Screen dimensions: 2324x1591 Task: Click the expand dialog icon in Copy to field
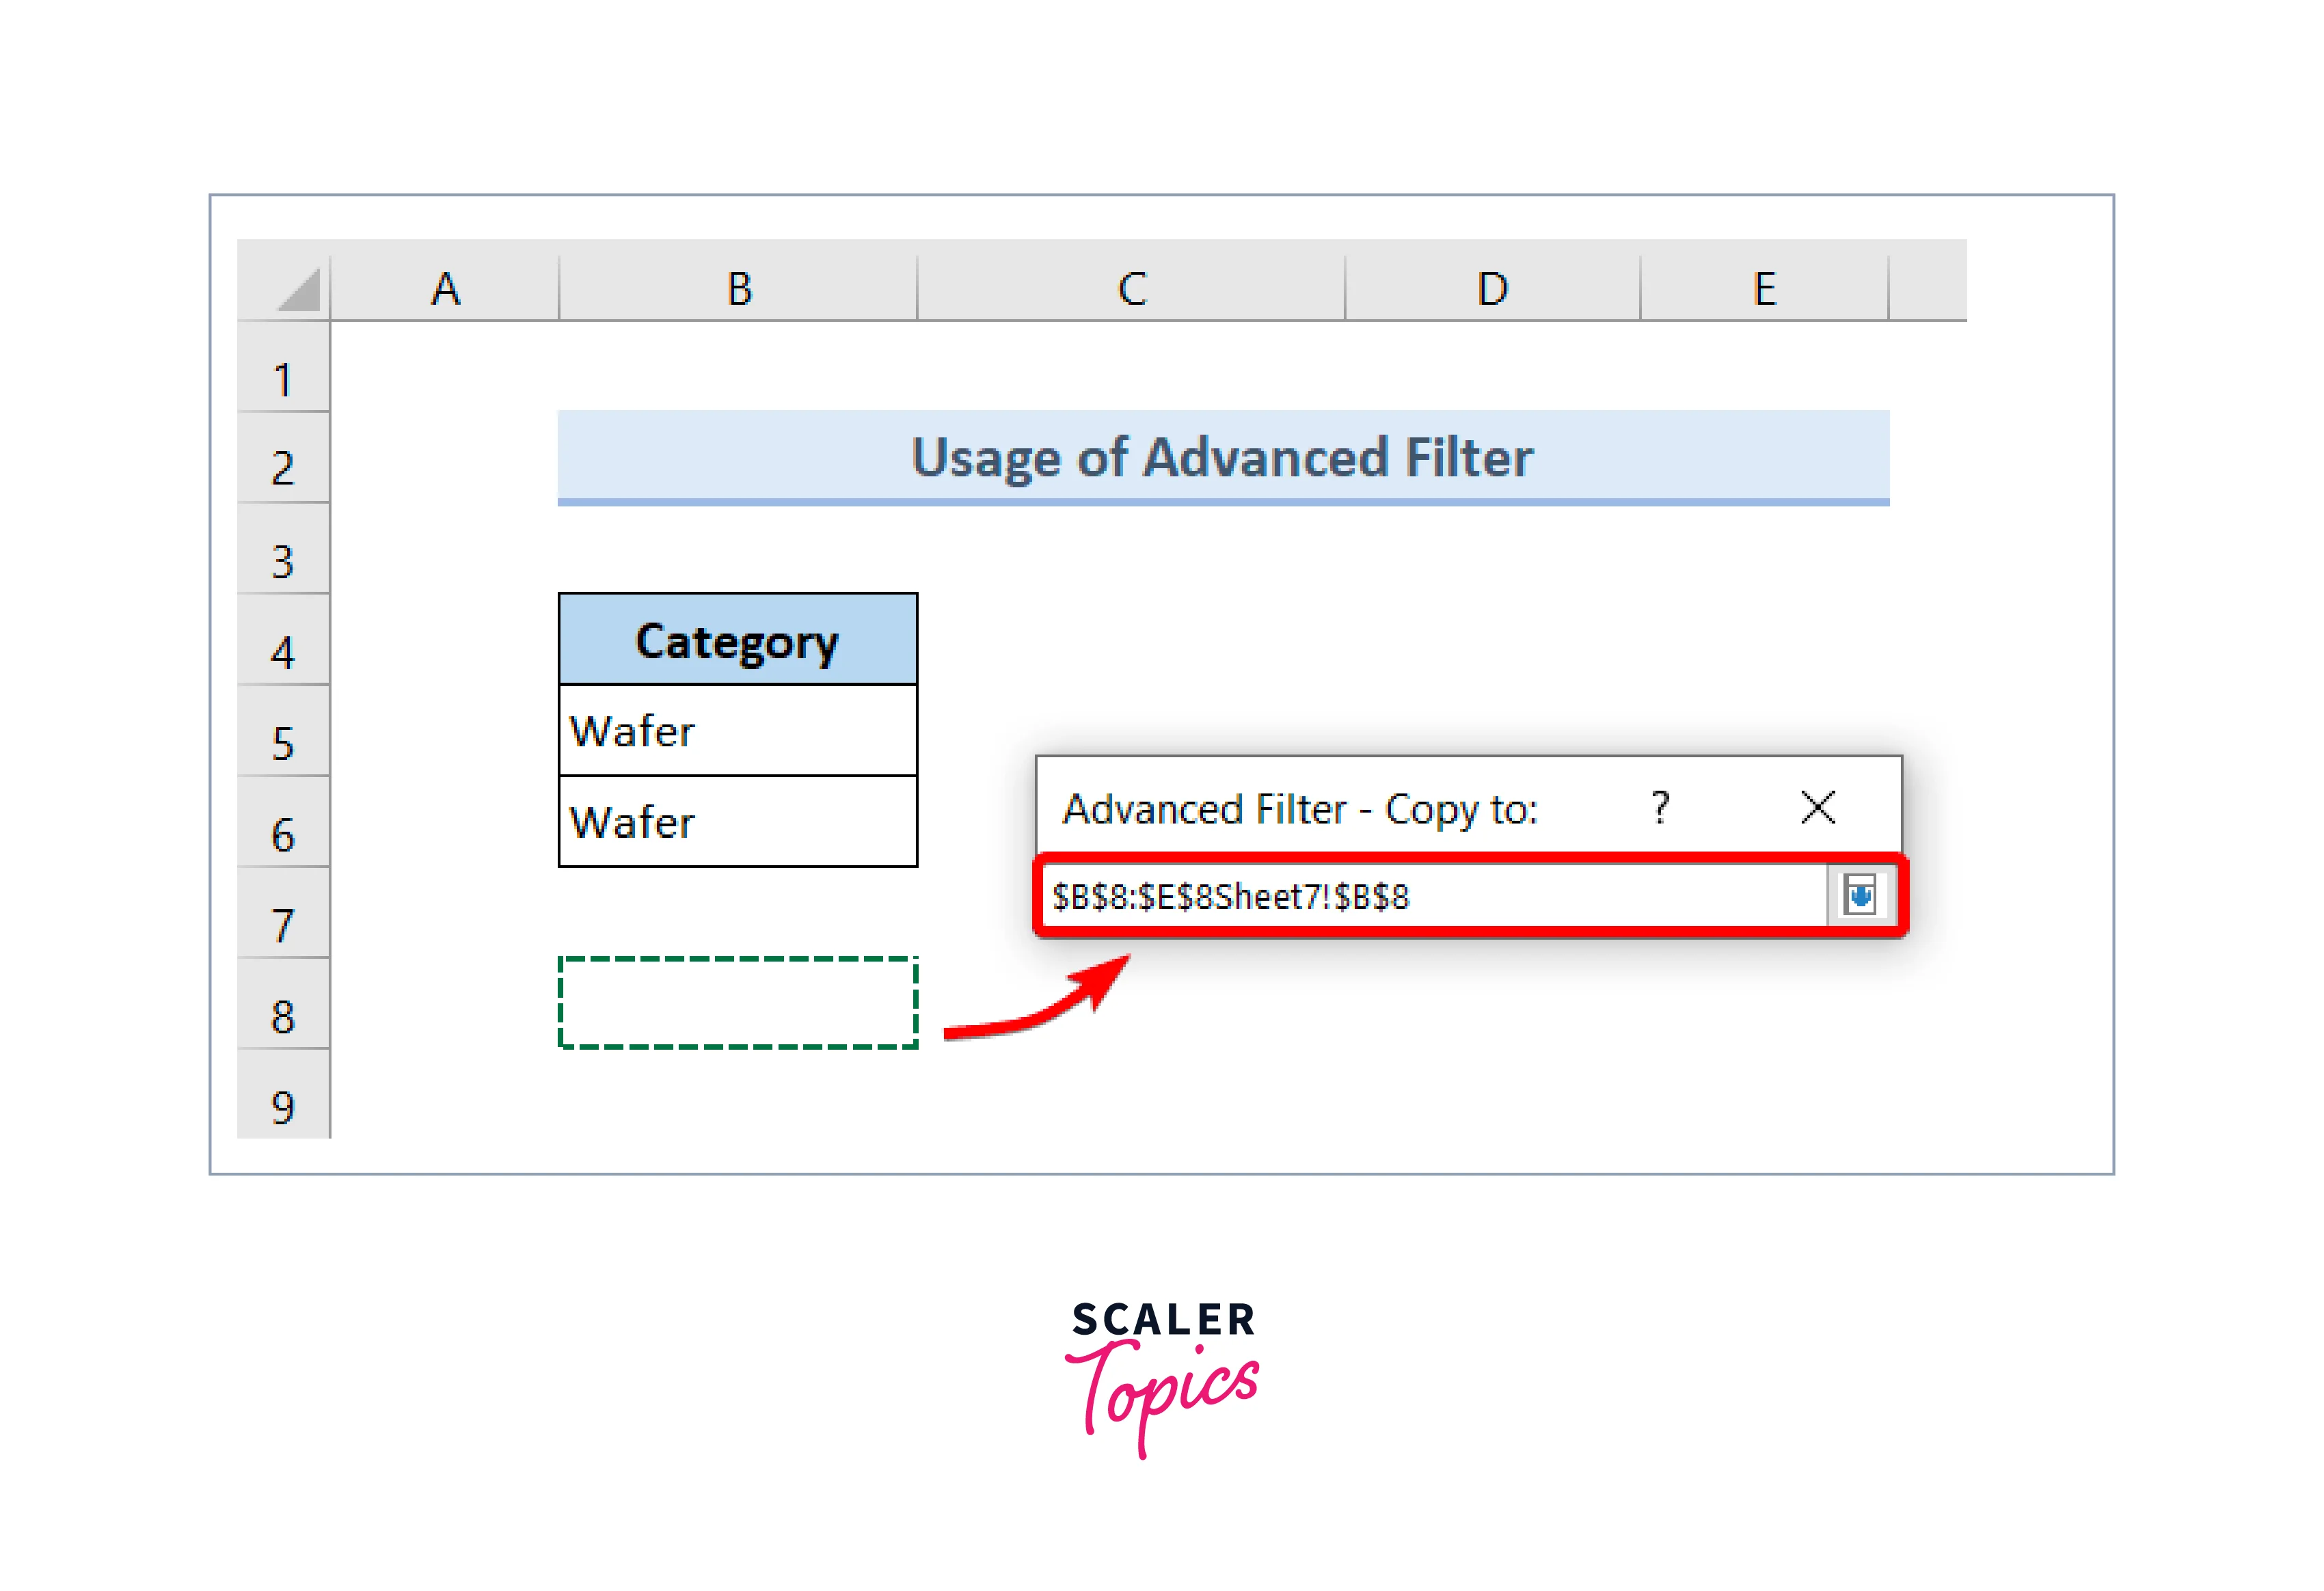(1860, 895)
